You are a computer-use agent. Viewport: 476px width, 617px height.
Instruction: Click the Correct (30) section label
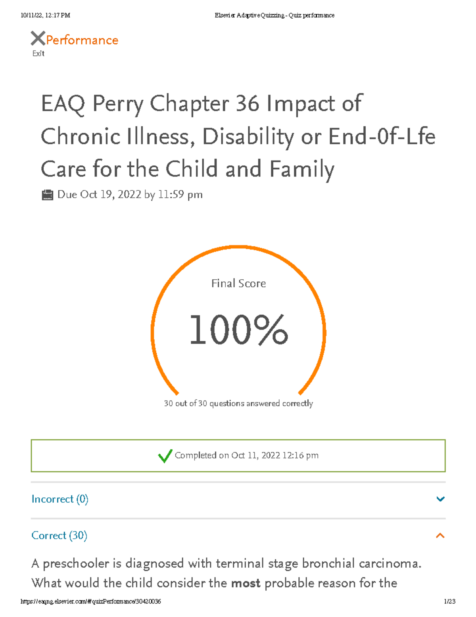(x=59, y=535)
